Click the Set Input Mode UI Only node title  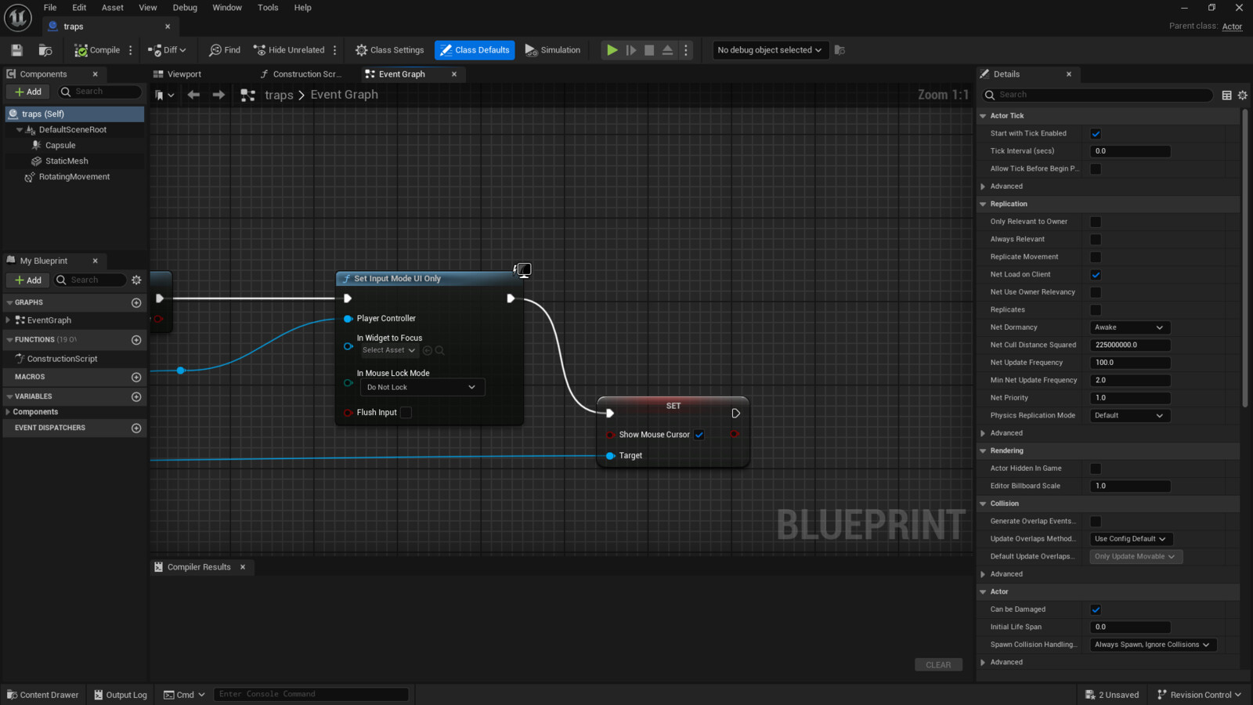click(x=397, y=279)
